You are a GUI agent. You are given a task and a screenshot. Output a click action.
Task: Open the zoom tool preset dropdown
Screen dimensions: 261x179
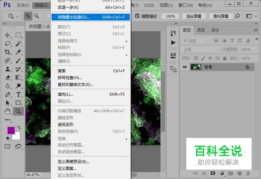click(17, 16)
